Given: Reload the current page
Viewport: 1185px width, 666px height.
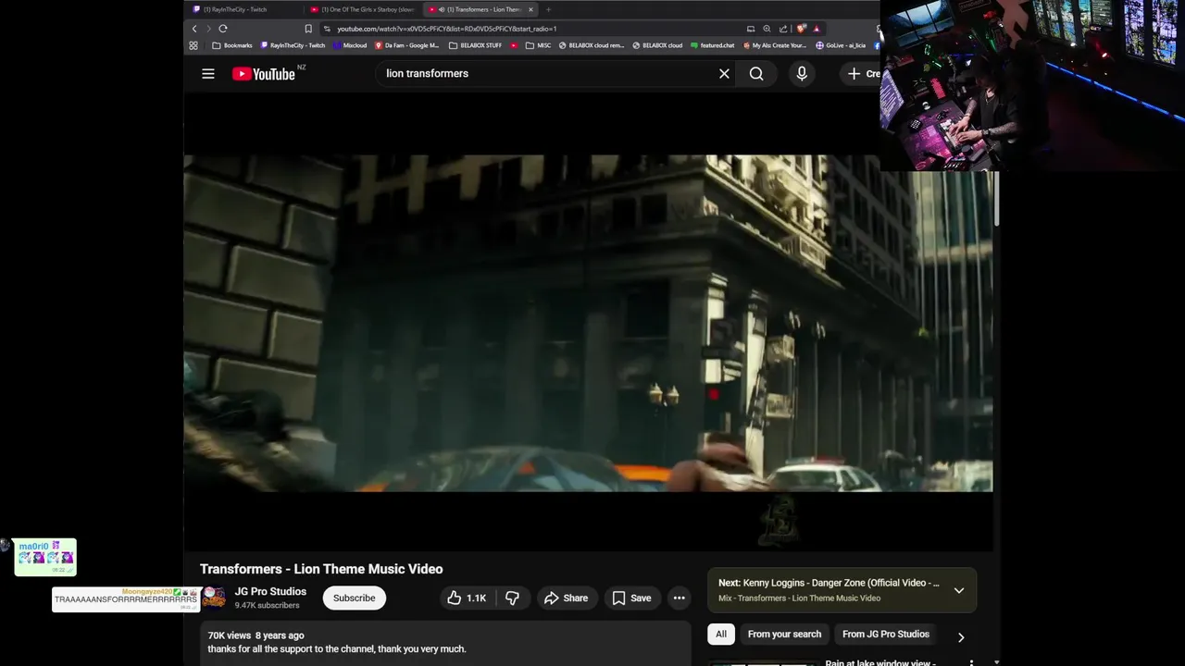Looking at the screenshot, I should (223, 29).
